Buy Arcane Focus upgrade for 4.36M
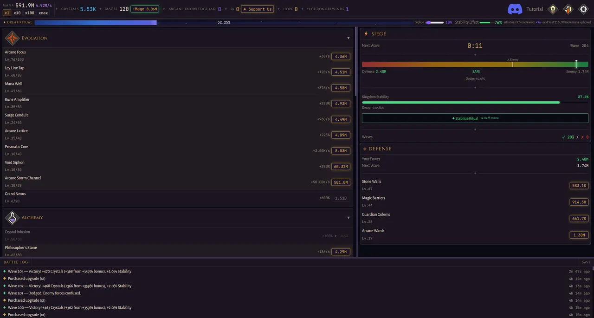Image resolution: width=594 pixels, height=318 pixels. 341,56
